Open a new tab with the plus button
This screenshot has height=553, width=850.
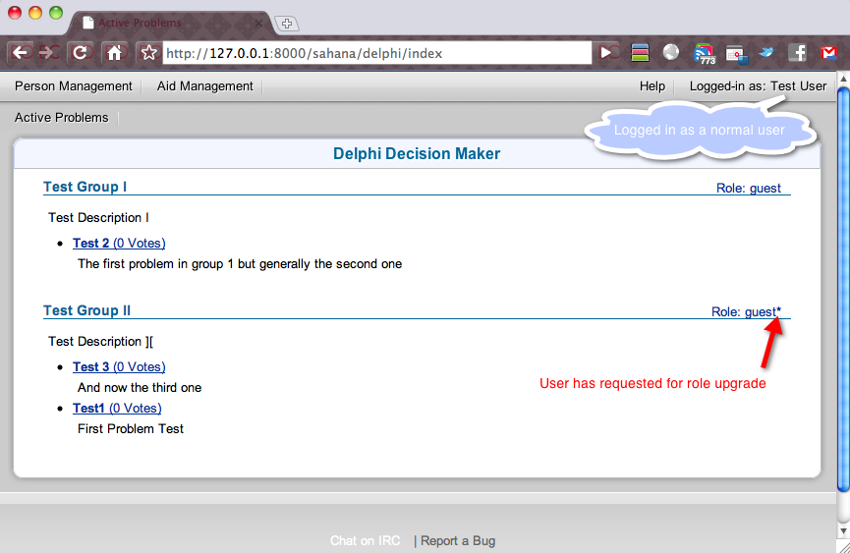tap(286, 24)
